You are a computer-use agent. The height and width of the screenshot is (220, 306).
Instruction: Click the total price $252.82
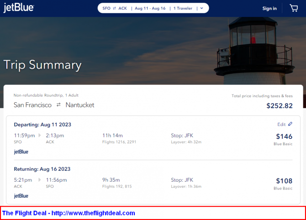click(280, 106)
